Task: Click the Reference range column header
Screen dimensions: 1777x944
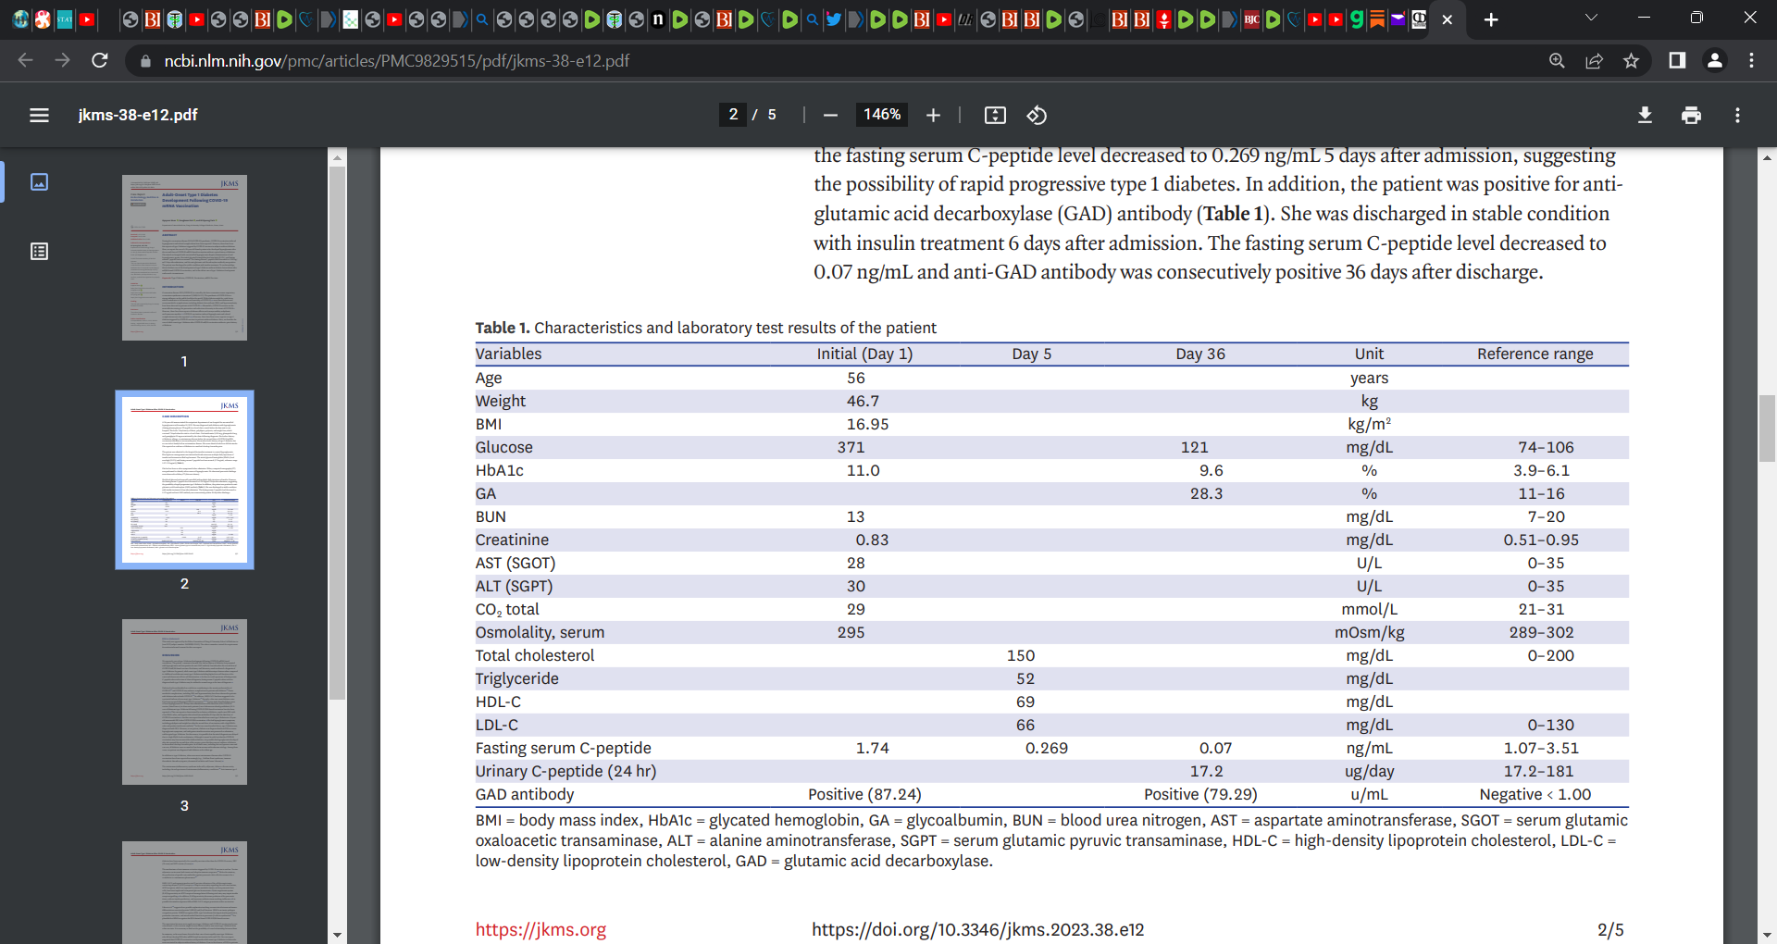Action: click(1535, 354)
